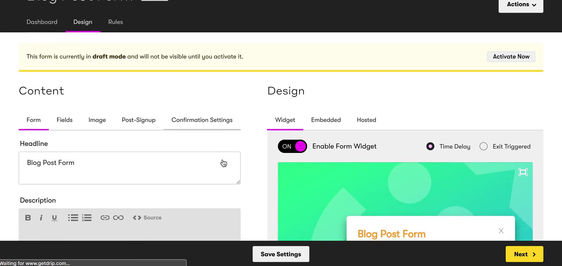562x266 pixels.
Task: Switch to the Rules tab
Action: click(x=116, y=22)
